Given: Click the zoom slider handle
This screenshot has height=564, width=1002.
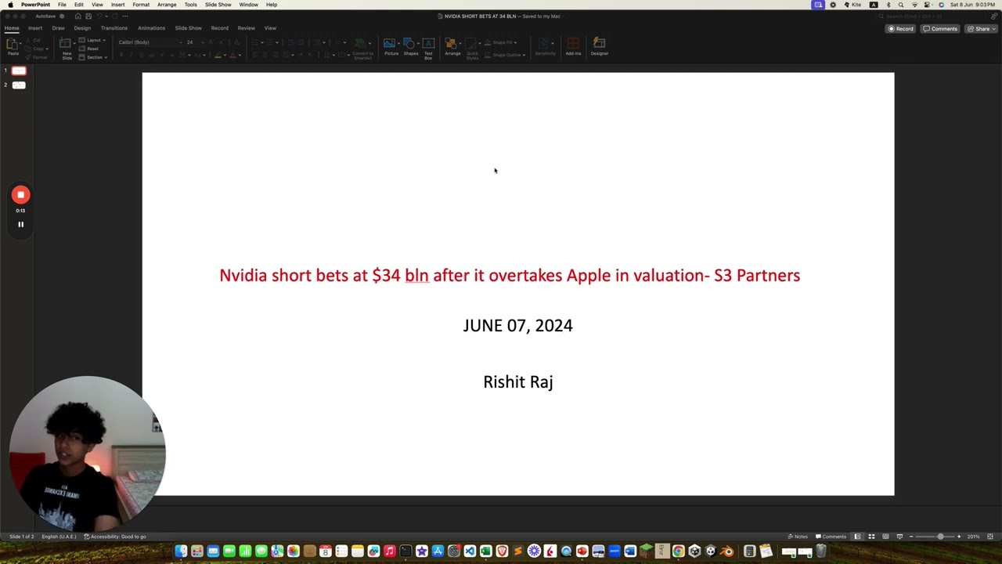Looking at the screenshot, I should [940, 537].
